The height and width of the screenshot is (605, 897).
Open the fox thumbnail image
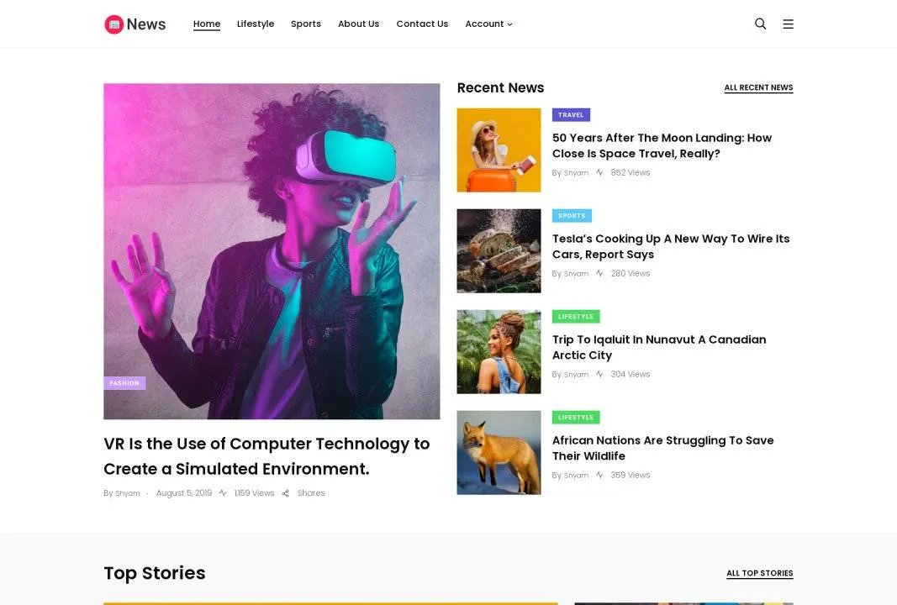coord(499,452)
